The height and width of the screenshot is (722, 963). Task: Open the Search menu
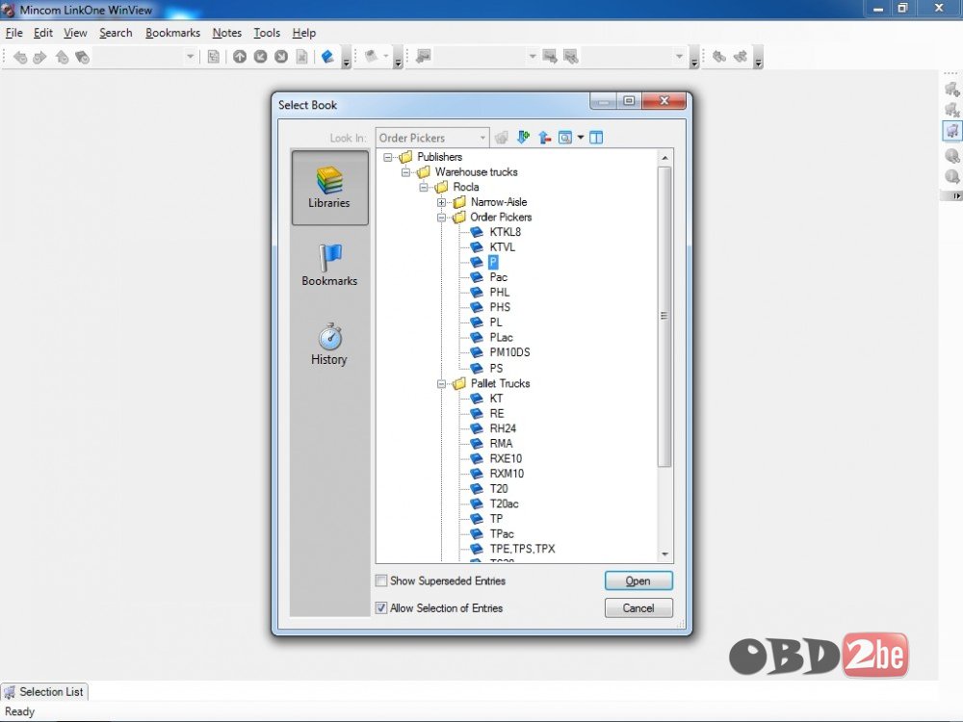click(x=117, y=33)
